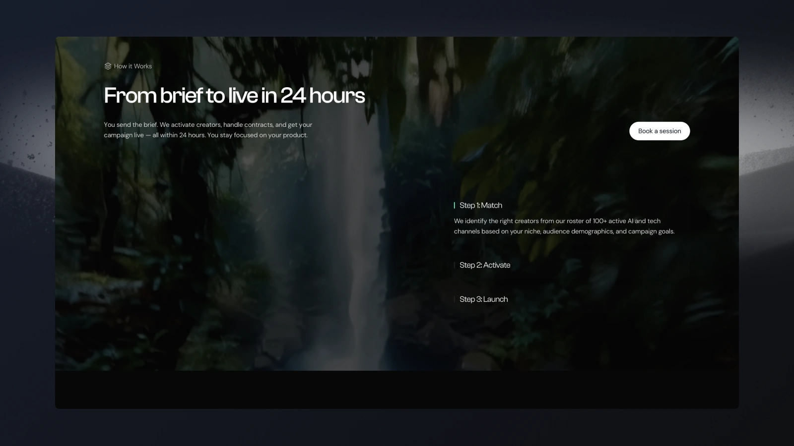The height and width of the screenshot is (446, 794).
Task: Click the Book a session button
Action: pos(660,131)
